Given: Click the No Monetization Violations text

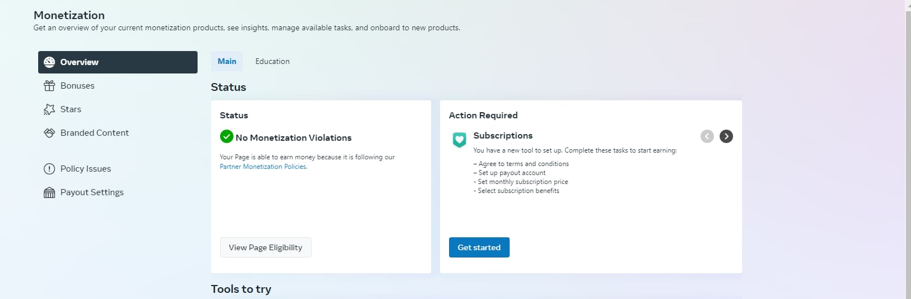Looking at the screenshot, I should pos(294,137).
